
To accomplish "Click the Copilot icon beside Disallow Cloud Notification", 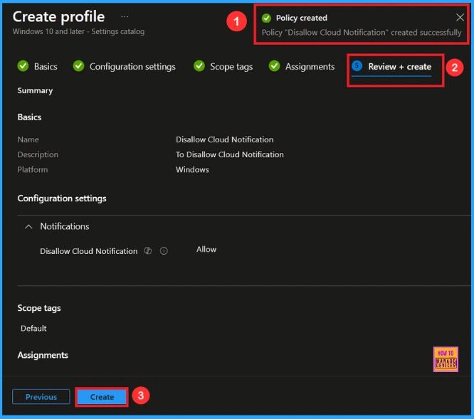I will [148, 250].
